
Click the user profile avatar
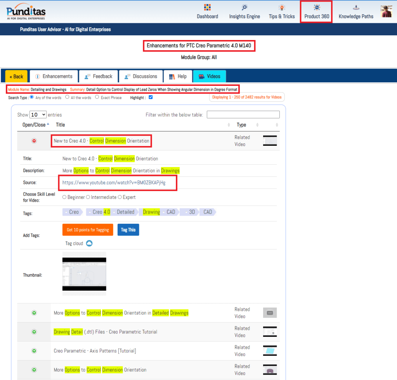[x=386, y=12]
